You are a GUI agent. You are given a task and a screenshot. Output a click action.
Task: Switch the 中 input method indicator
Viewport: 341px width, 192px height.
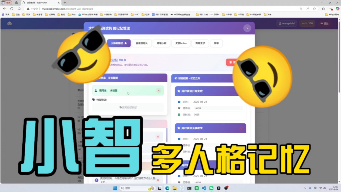(315, 188)
